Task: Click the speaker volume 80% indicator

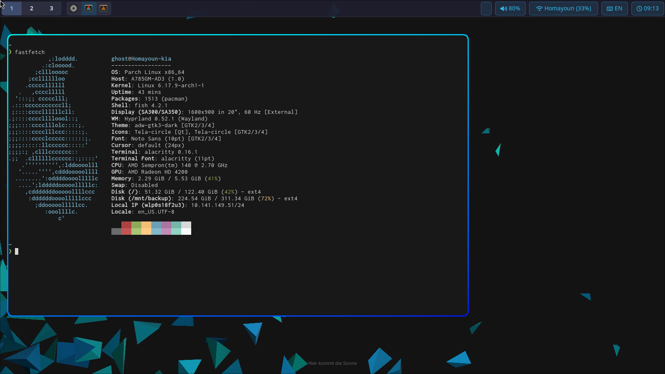Action: click(x=510, y=8)
